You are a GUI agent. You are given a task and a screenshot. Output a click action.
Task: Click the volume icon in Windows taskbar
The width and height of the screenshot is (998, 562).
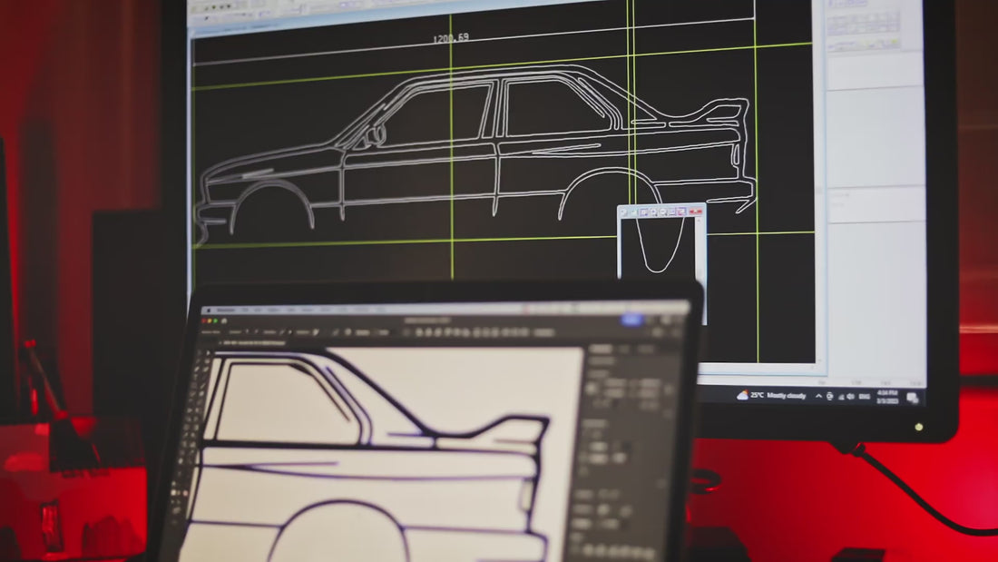coord(850,397)
